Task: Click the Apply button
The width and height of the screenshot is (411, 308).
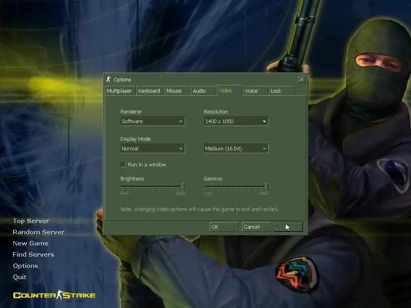Action: [288, 227]
